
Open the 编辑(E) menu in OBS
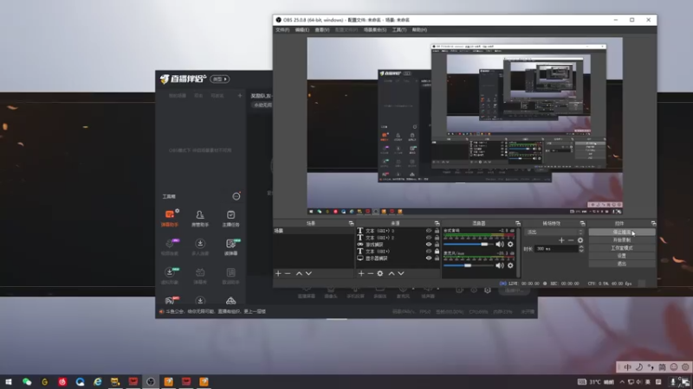[302, 30]
